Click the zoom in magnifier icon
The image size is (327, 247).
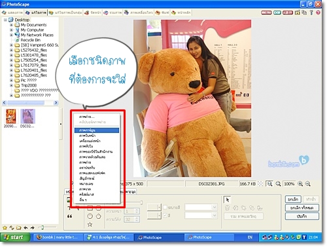tap(300, 184)
